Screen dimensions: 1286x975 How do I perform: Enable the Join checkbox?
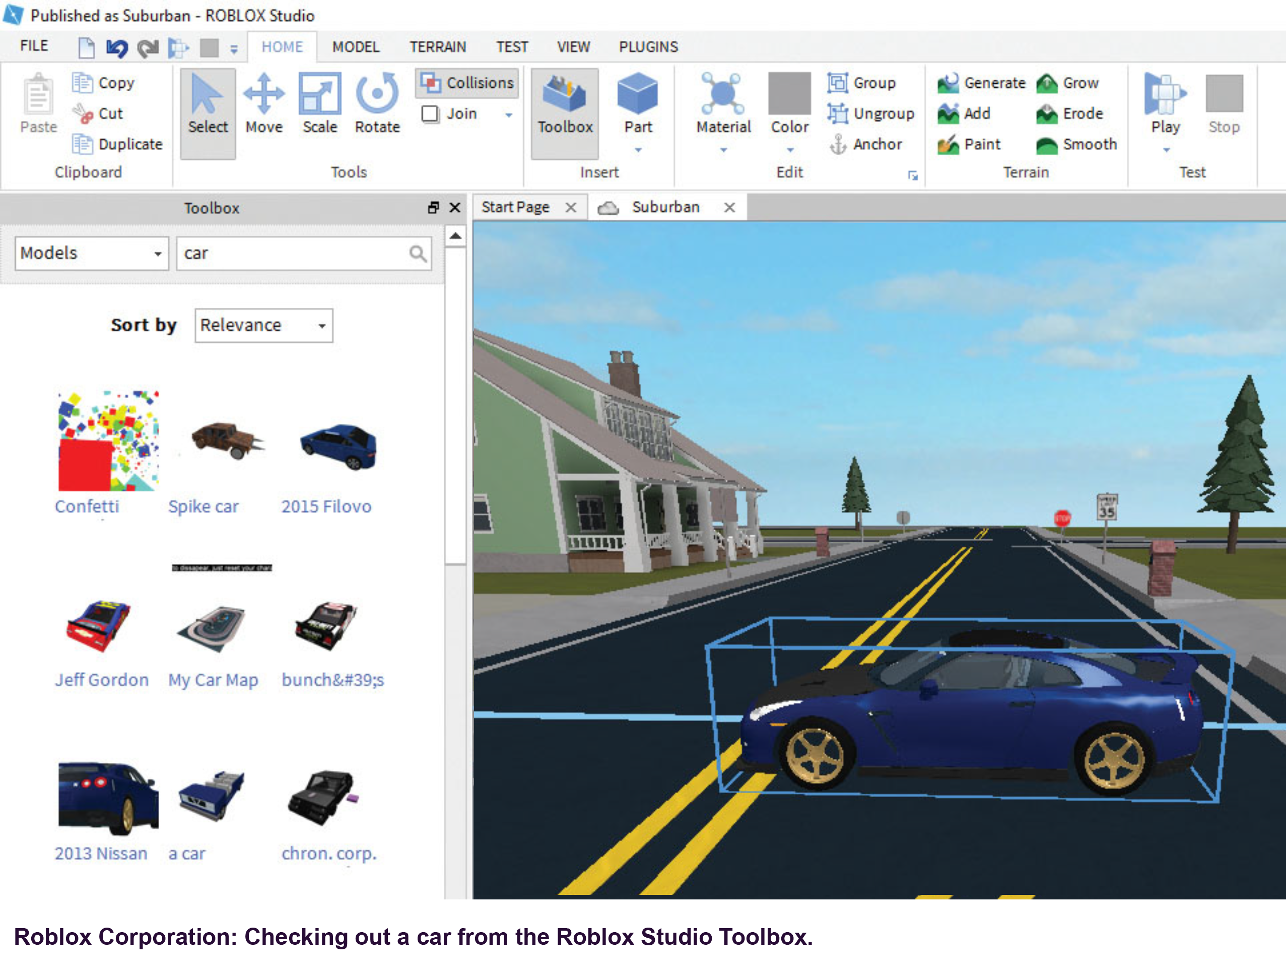[x=430, y=114]
